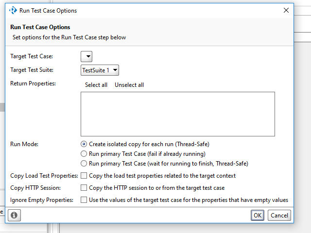This screenshot has height=233, width=311.
Task: Expand the Target Test Case dropdown
Action: pyautogui.click(x=86, y=57)
